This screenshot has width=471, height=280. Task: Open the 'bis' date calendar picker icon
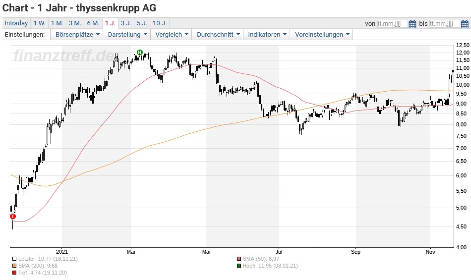[465, 24]
